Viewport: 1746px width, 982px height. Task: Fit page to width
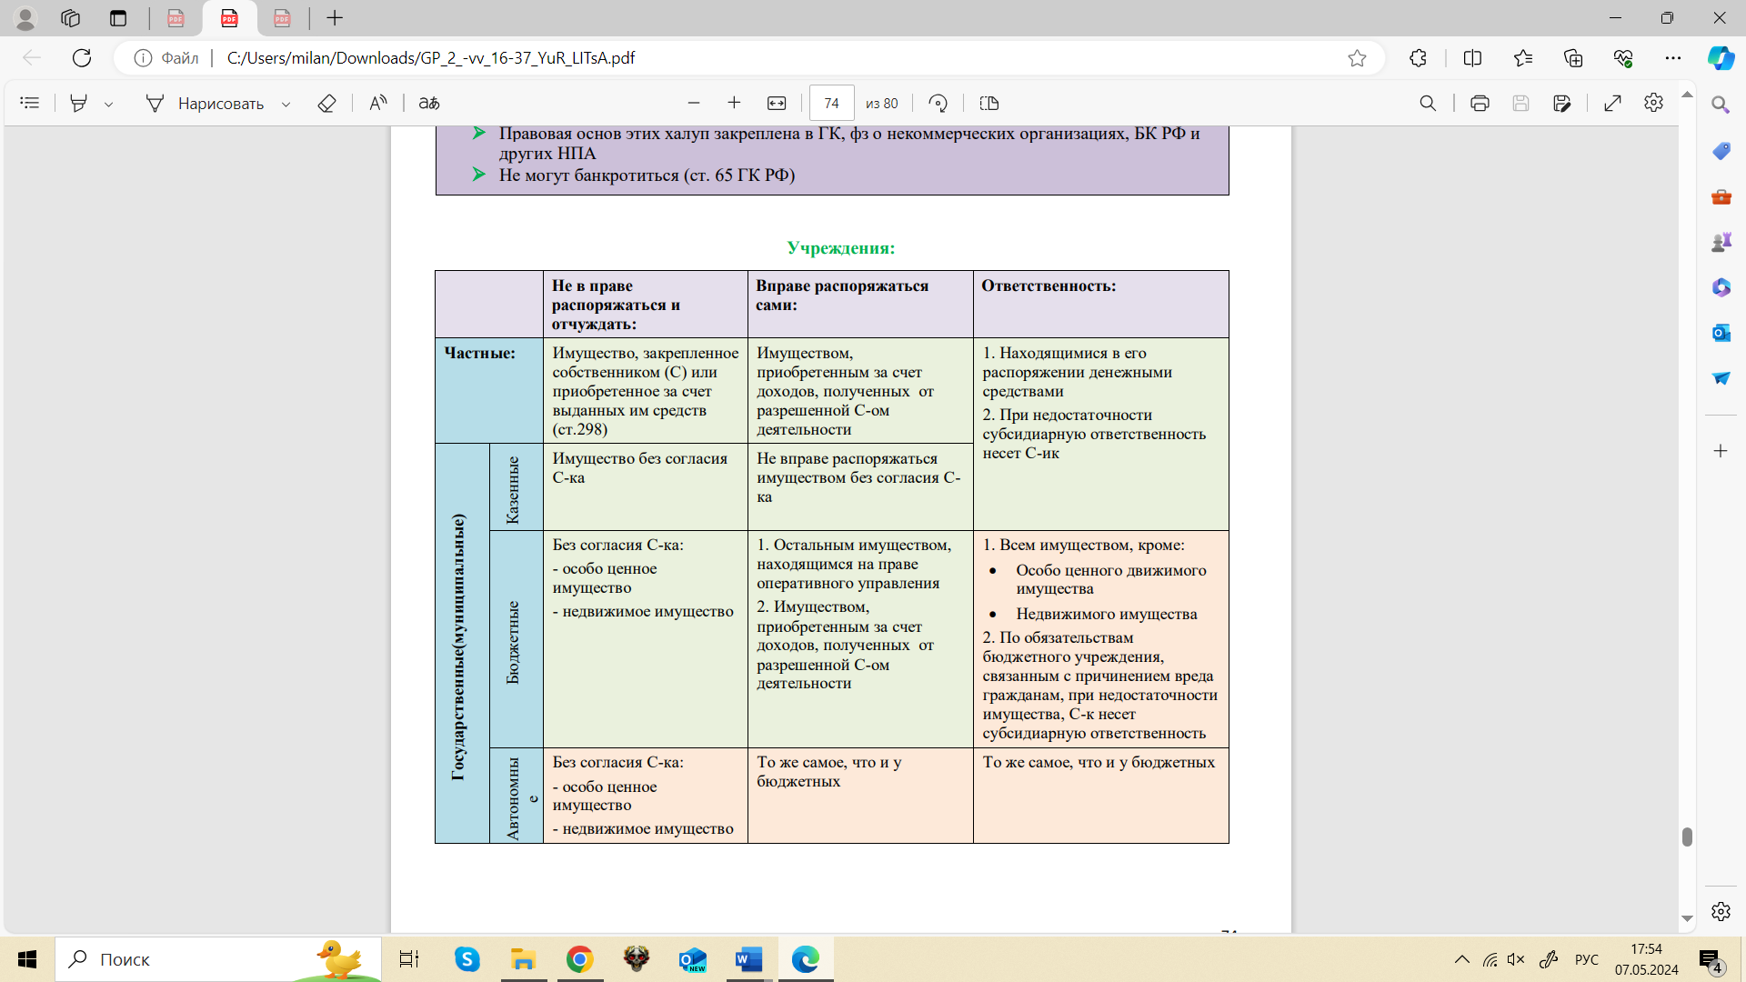coord(777,104)
